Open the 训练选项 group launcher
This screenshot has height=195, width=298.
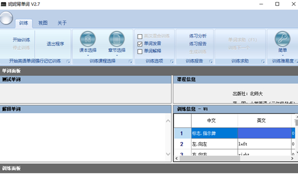pyautogui.click(x=172, y=61)
